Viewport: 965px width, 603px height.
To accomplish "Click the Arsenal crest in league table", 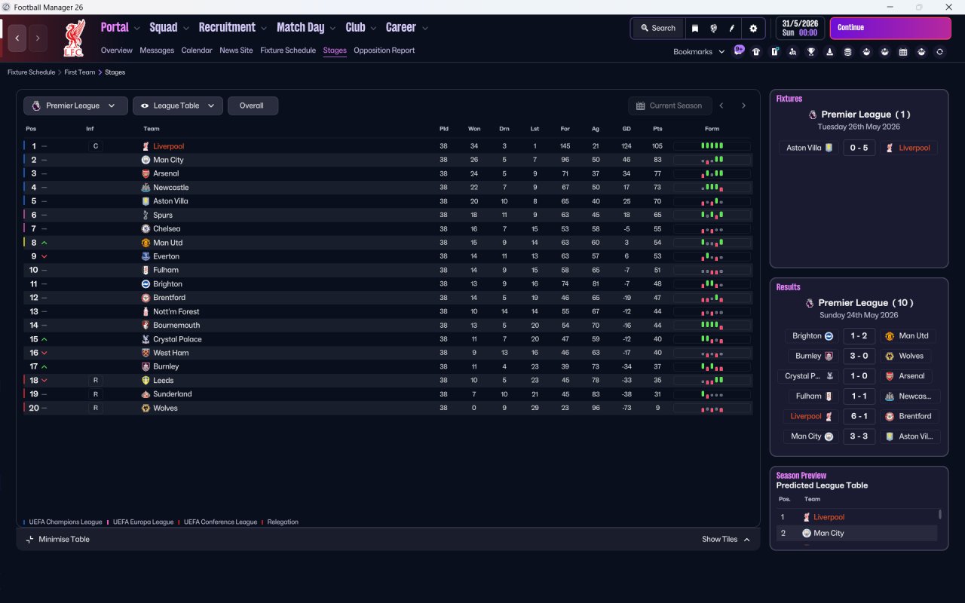I will pos(146,173).
